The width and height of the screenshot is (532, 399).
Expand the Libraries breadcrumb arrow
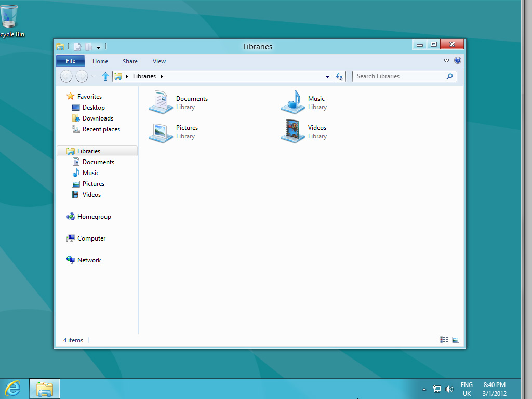[162, 76]
